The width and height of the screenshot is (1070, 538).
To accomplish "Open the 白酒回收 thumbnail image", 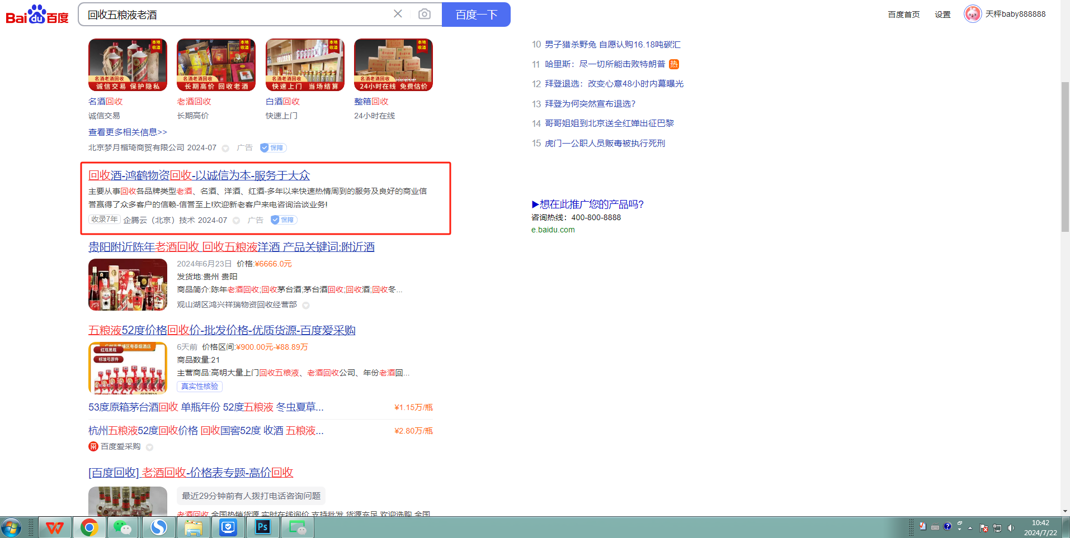I will pyautogui.click(x=305, y=65).
